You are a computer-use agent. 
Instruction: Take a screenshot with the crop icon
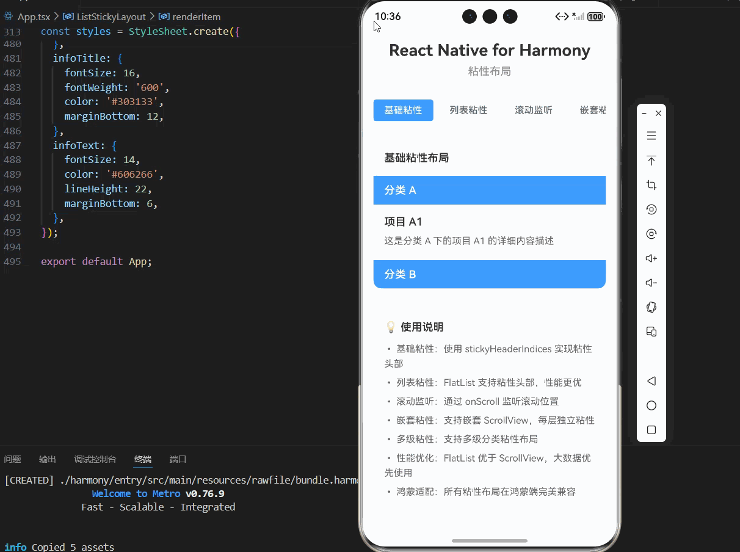651,185
